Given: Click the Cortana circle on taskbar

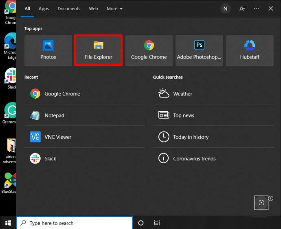Looking at the screenshot, I should coord(141,223).
